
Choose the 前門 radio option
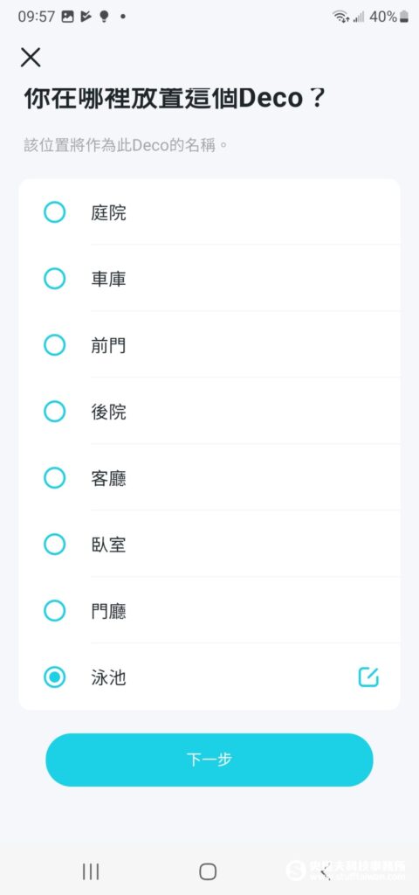tap(55, 344)
